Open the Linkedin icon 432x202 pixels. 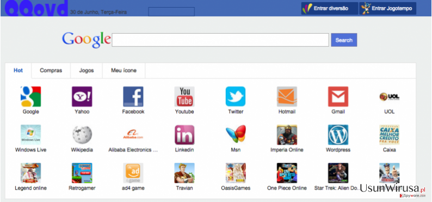pos(184,135)
